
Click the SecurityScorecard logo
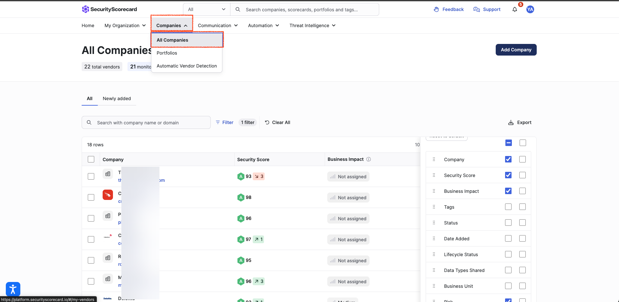point(109,9)
